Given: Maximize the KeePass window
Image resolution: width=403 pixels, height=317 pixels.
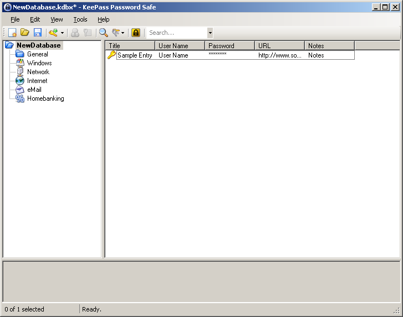Looking at the screenshot, I should click(385, 7).
